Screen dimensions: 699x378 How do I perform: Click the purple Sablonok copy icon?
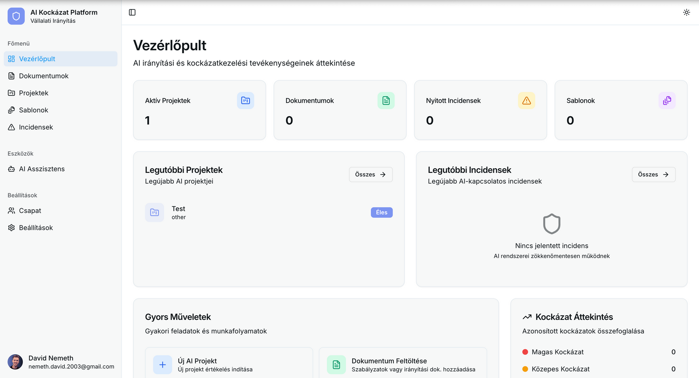click(x=667, y=100)
